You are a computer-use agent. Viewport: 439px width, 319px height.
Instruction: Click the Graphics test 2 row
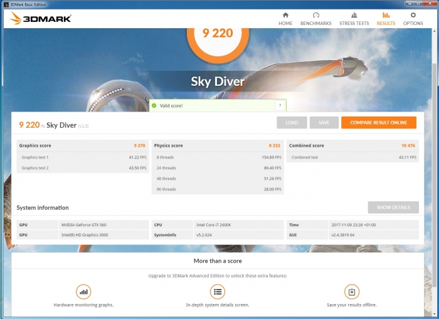pos(83,168)
